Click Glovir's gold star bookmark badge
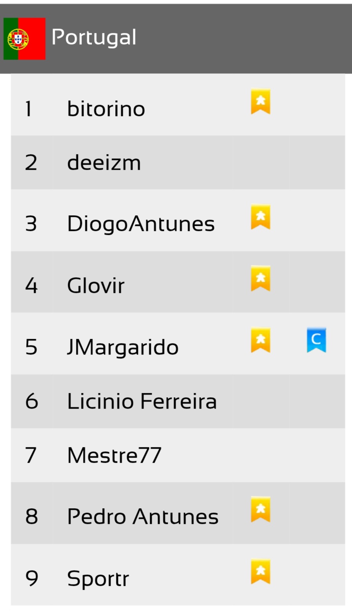This screenshot has height=611, width=352. [261, 278]
